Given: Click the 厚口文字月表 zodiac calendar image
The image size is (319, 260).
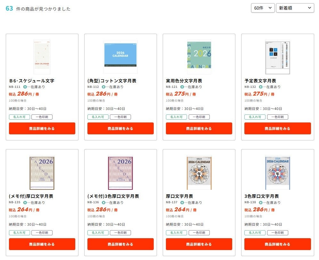Looking at the screenshot, I should tap(199, 172).
